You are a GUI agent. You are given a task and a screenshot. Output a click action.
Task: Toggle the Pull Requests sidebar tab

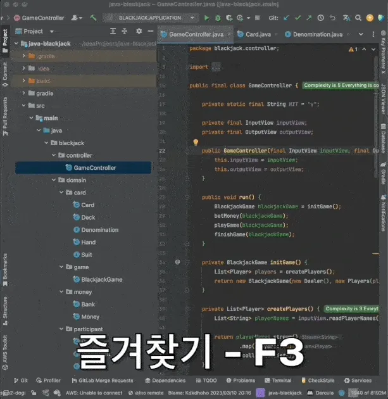(5, 117)
